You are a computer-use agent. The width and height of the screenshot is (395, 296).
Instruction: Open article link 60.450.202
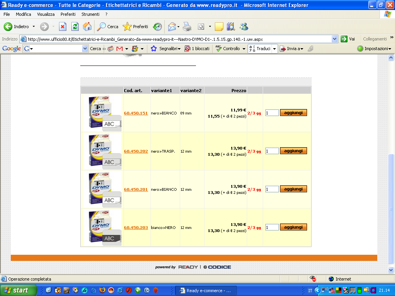(x=136, y=151)
